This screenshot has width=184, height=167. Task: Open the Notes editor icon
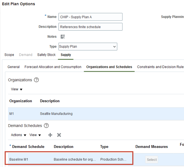coord(63,37)
